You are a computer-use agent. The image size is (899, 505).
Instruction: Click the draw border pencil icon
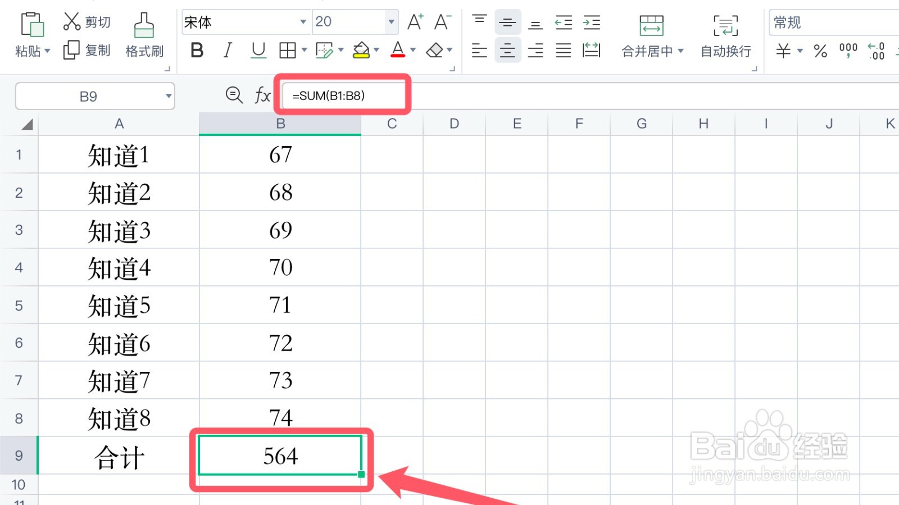(x=325, y=51)
